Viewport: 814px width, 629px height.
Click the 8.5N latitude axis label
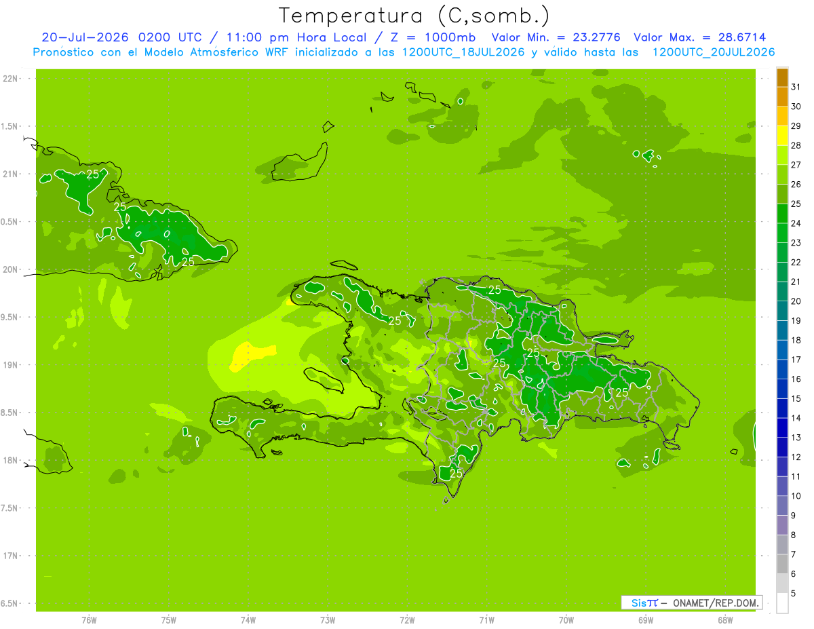click(10, 413)
